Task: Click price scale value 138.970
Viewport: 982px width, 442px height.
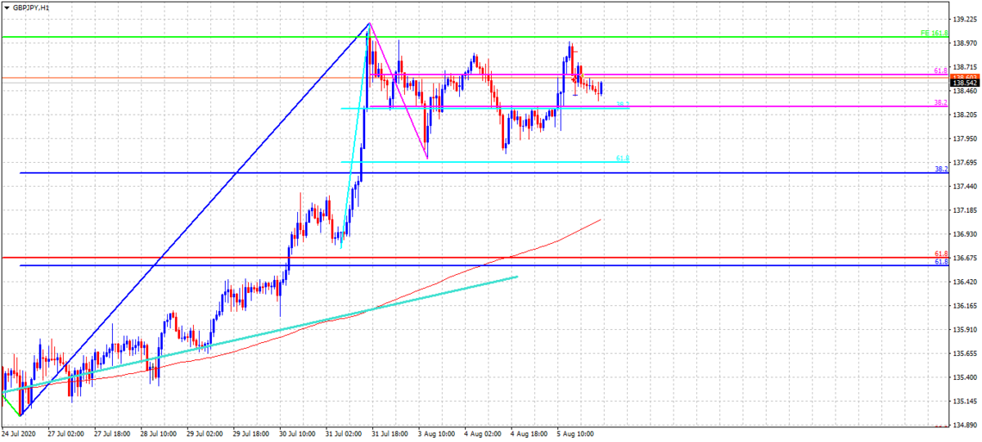Action: point(965,43)
